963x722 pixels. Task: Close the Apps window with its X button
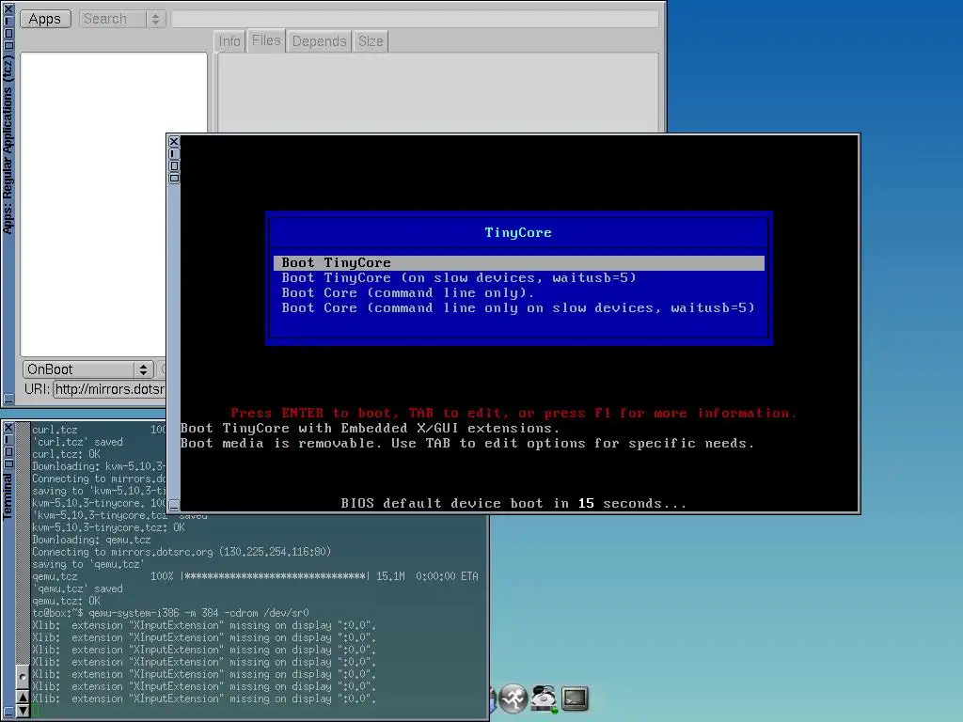pos(8,8)
